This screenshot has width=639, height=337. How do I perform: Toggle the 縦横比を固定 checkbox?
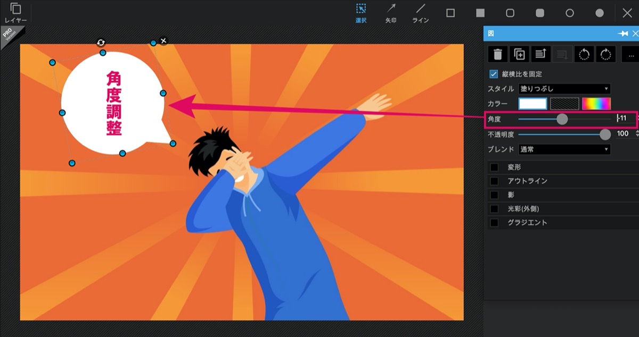point(494,74)
